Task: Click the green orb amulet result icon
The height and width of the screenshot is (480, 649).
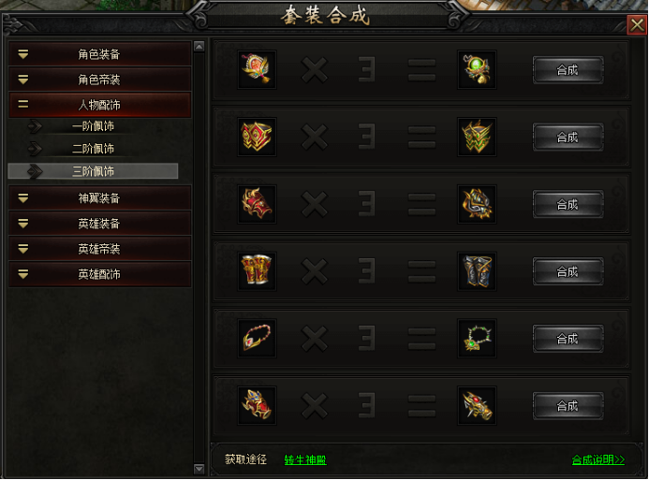Action: pyautogui.click(x=477, y=69)
